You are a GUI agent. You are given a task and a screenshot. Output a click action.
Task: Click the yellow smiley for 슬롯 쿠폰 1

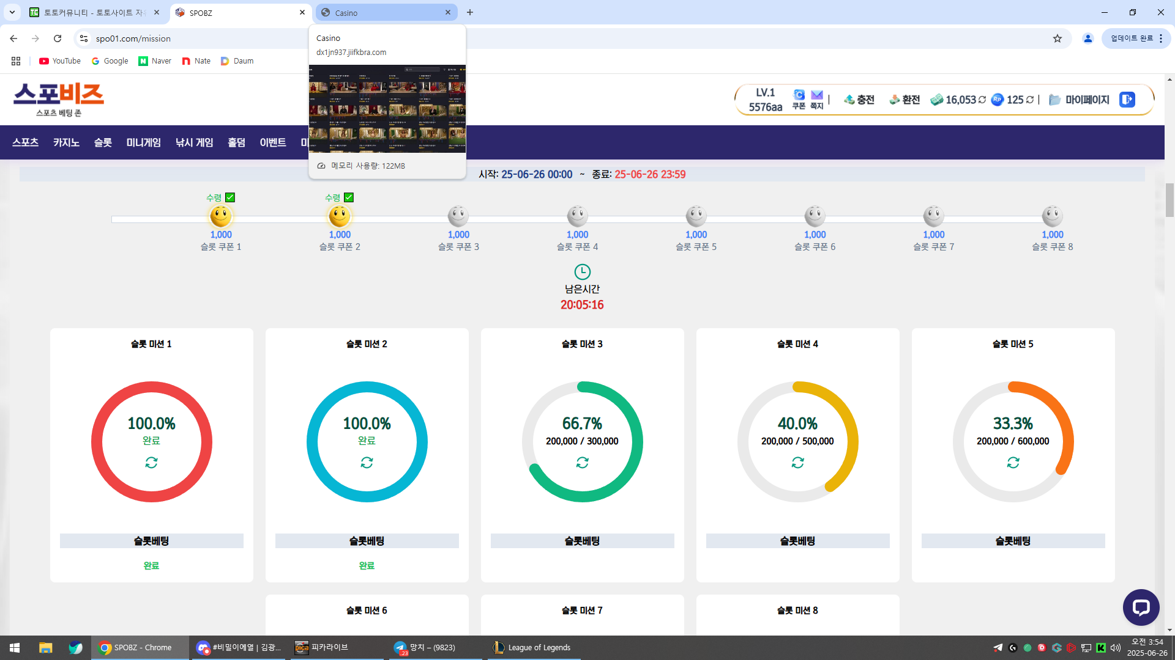pos(221,216)
